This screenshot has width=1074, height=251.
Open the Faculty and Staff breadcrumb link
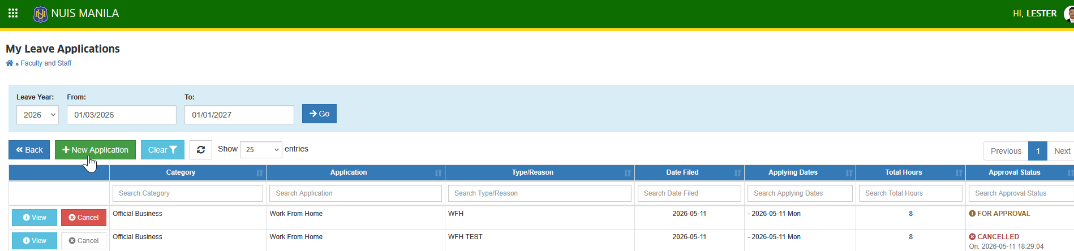(46, 63)
